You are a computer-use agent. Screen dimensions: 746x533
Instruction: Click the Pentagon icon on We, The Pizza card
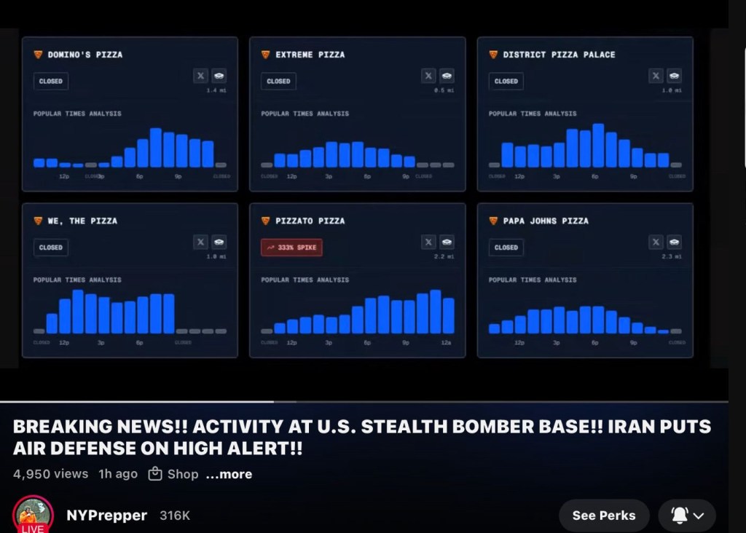pyautogui.click(x=219, y=242)
